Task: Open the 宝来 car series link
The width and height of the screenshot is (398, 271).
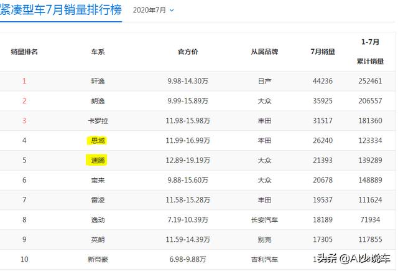Action: tap(98, 180)
